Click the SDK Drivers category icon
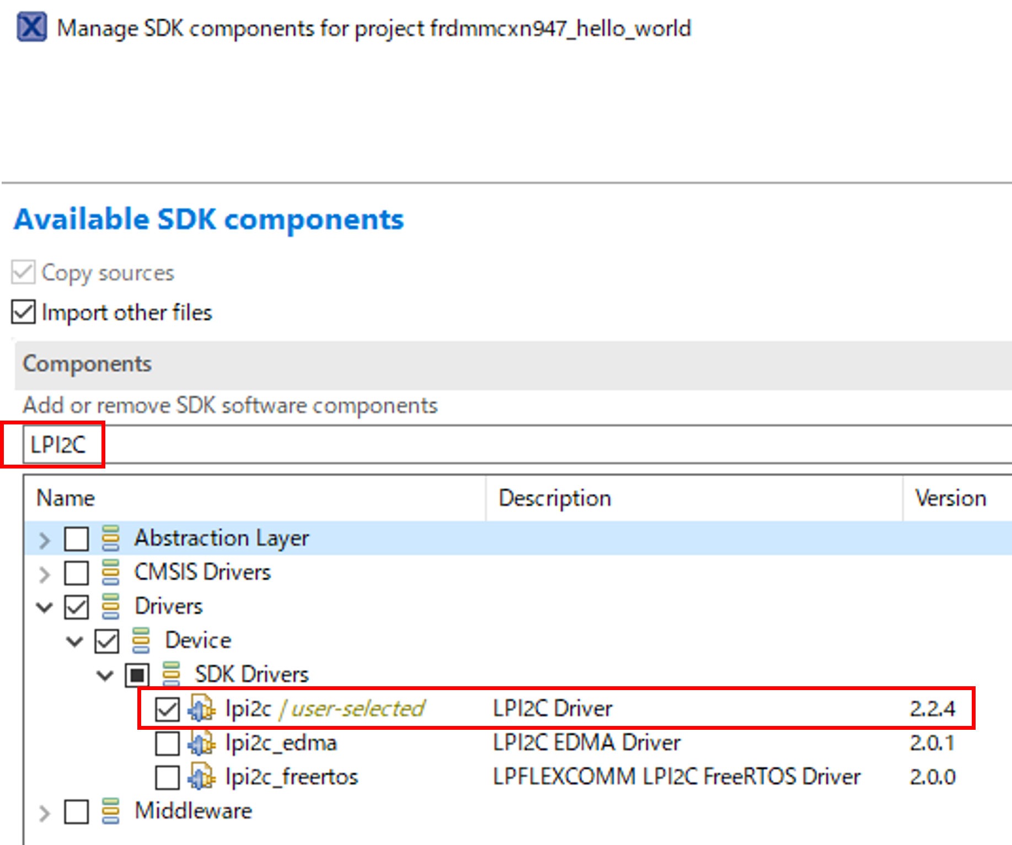Screen dimensions: 1012x845 (x=172, y=674)
